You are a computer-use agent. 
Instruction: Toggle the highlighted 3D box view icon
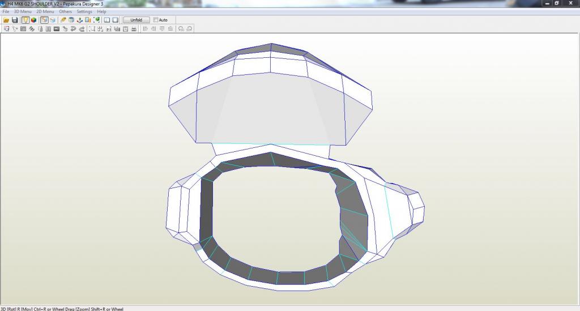(44, 20)
